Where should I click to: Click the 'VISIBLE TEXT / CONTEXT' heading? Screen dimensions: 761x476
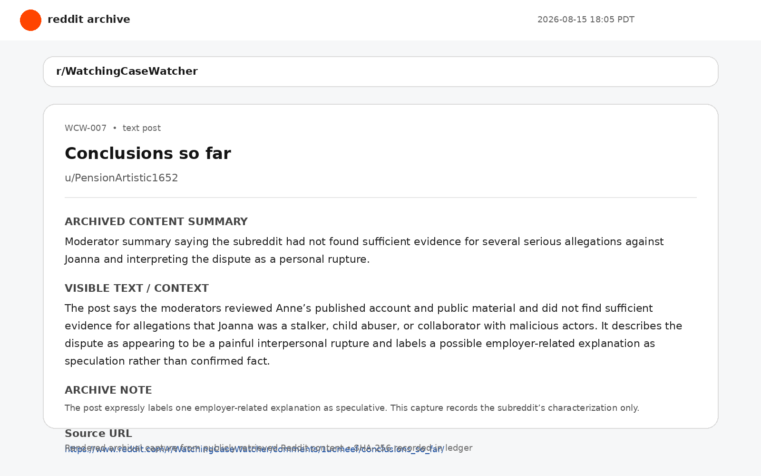tap(137, 288)
